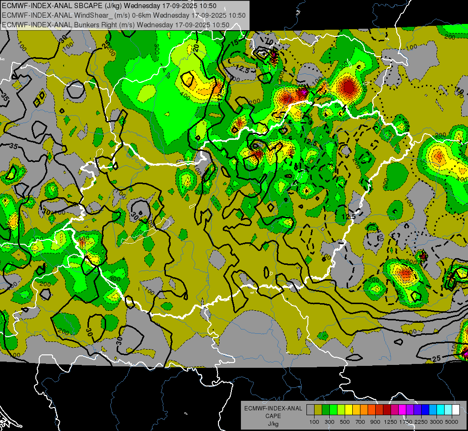
Task: Select the pure blue legend swatch after 2250
Action: click(425, 409)
